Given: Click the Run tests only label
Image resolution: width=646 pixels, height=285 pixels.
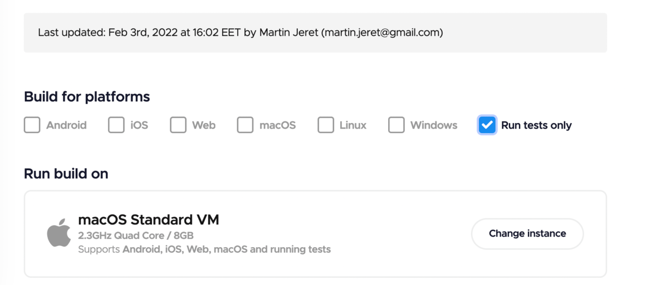Looking at the screenshot, I should point(536,125).
